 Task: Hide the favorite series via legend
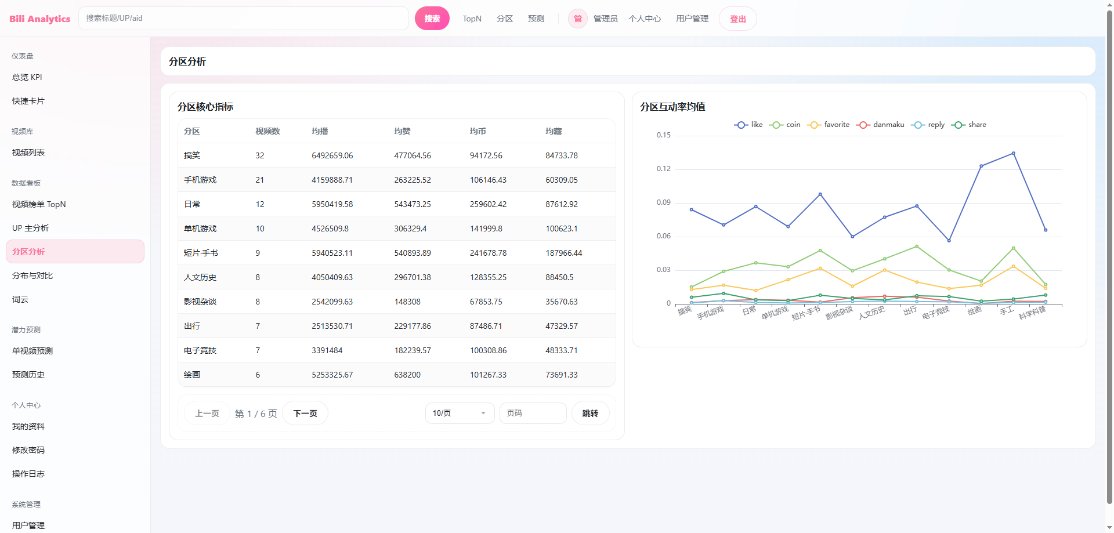point(829,125)
